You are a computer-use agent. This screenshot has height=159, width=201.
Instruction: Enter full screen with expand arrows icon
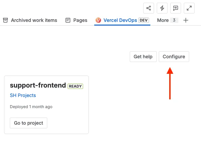tap(189, 8)
